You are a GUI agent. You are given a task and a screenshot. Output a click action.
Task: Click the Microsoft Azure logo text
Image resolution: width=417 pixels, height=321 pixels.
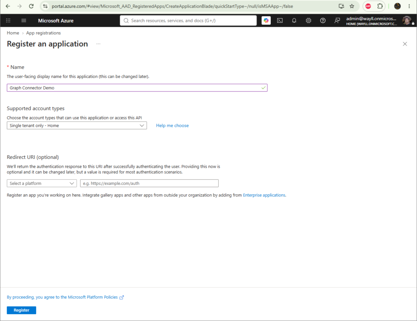[55, 21]
